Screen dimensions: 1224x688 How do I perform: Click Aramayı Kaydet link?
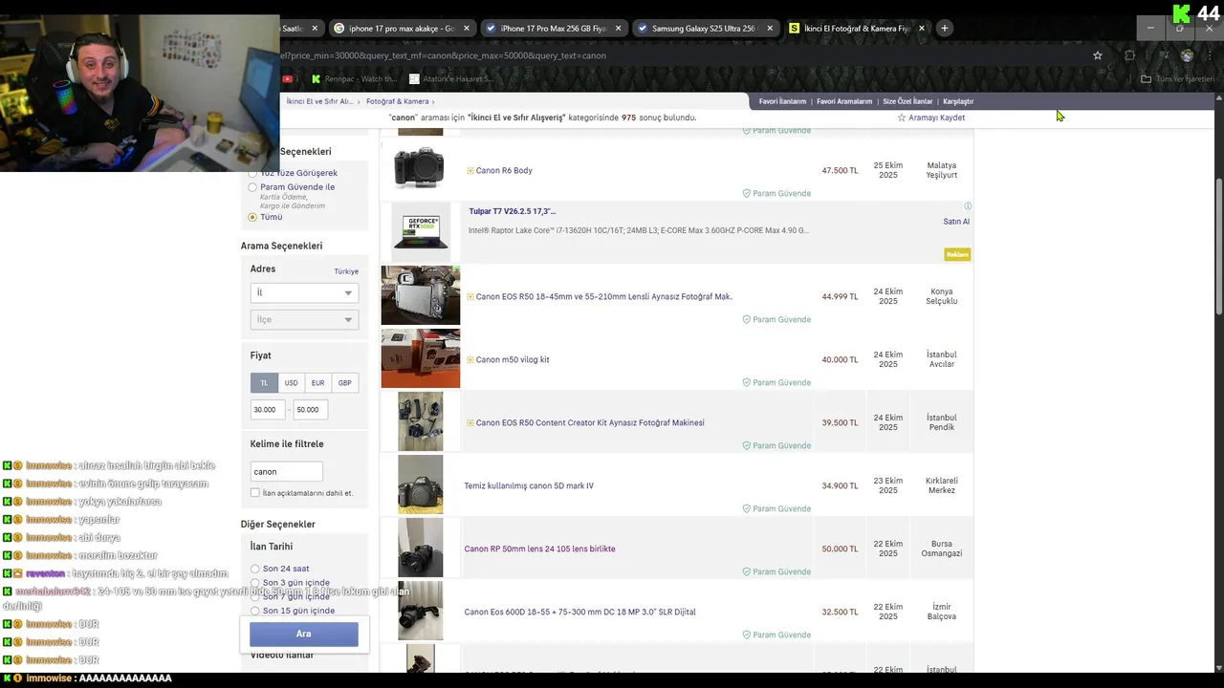936,118
